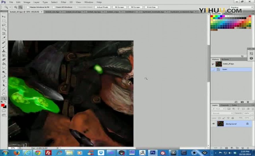Open the Image menu

tap(27, 2)
